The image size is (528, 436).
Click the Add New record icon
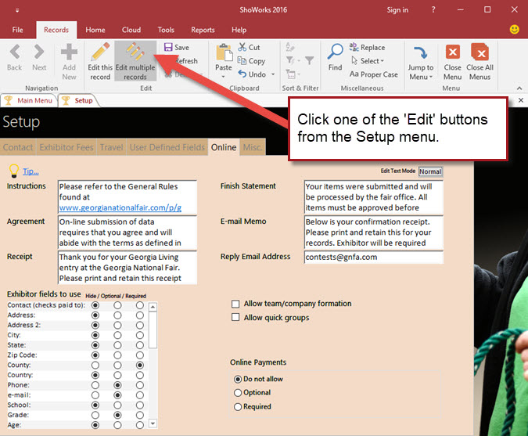[x=70, y=55]
